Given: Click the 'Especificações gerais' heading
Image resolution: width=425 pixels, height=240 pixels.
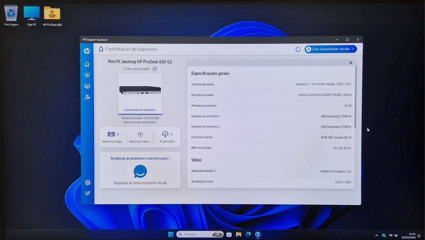Looking at the screenshot, I should tap(210, 73).
